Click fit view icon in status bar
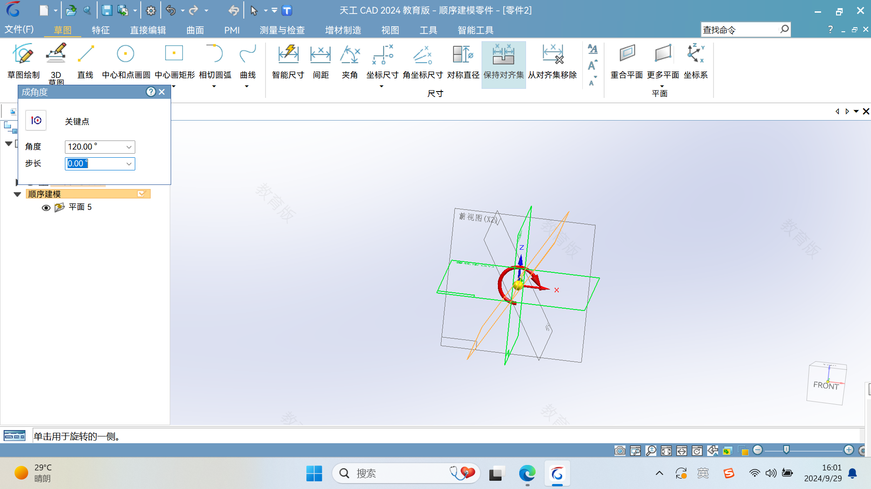 [x=666, y=450]
